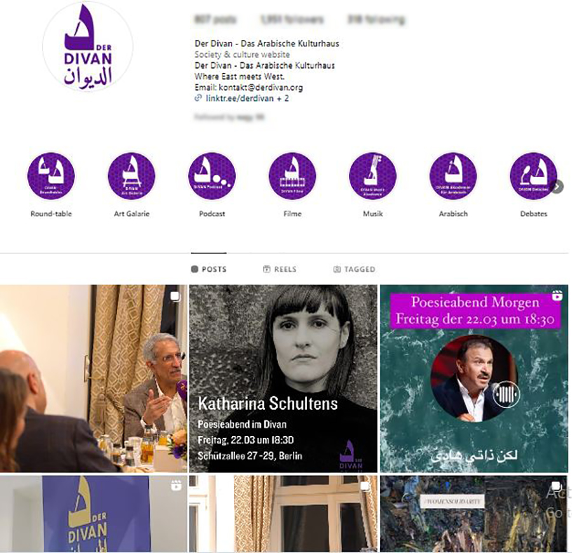Open the Arabisch story highlight

(x=453, y=176)
